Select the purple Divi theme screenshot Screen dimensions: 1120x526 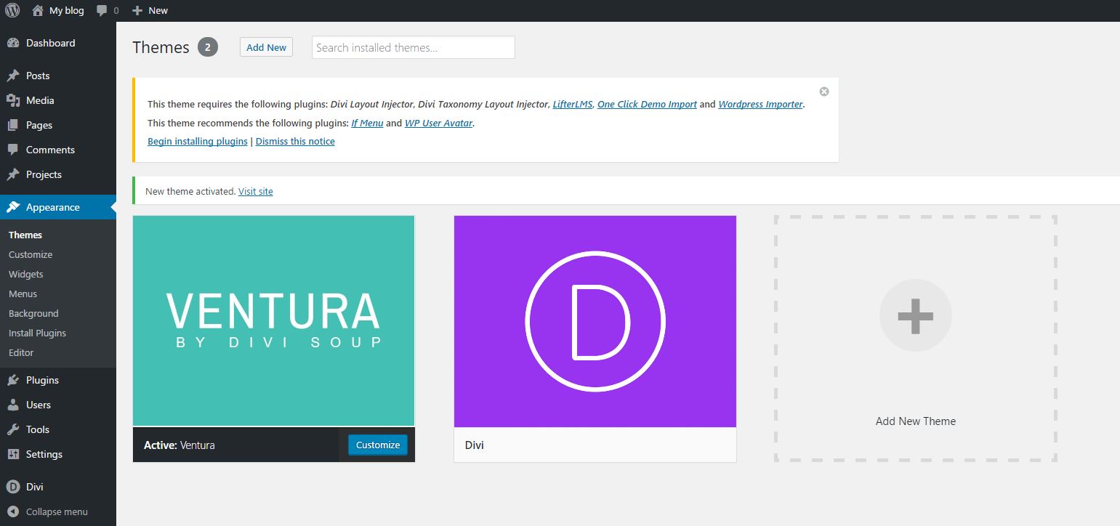[595, 321]
